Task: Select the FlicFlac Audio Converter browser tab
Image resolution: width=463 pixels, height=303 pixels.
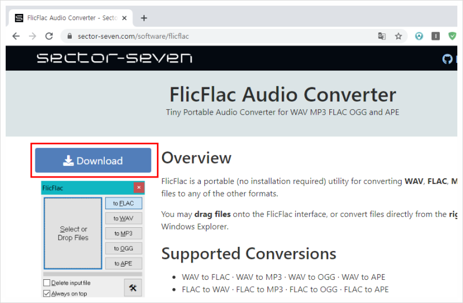Action: 71,18
